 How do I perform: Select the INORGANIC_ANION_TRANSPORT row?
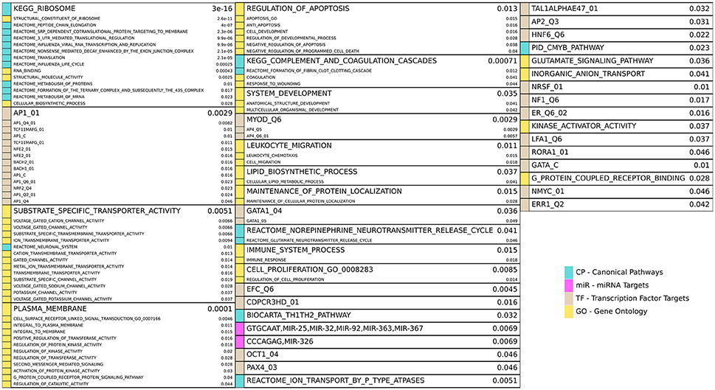click(x=617, y=74)
